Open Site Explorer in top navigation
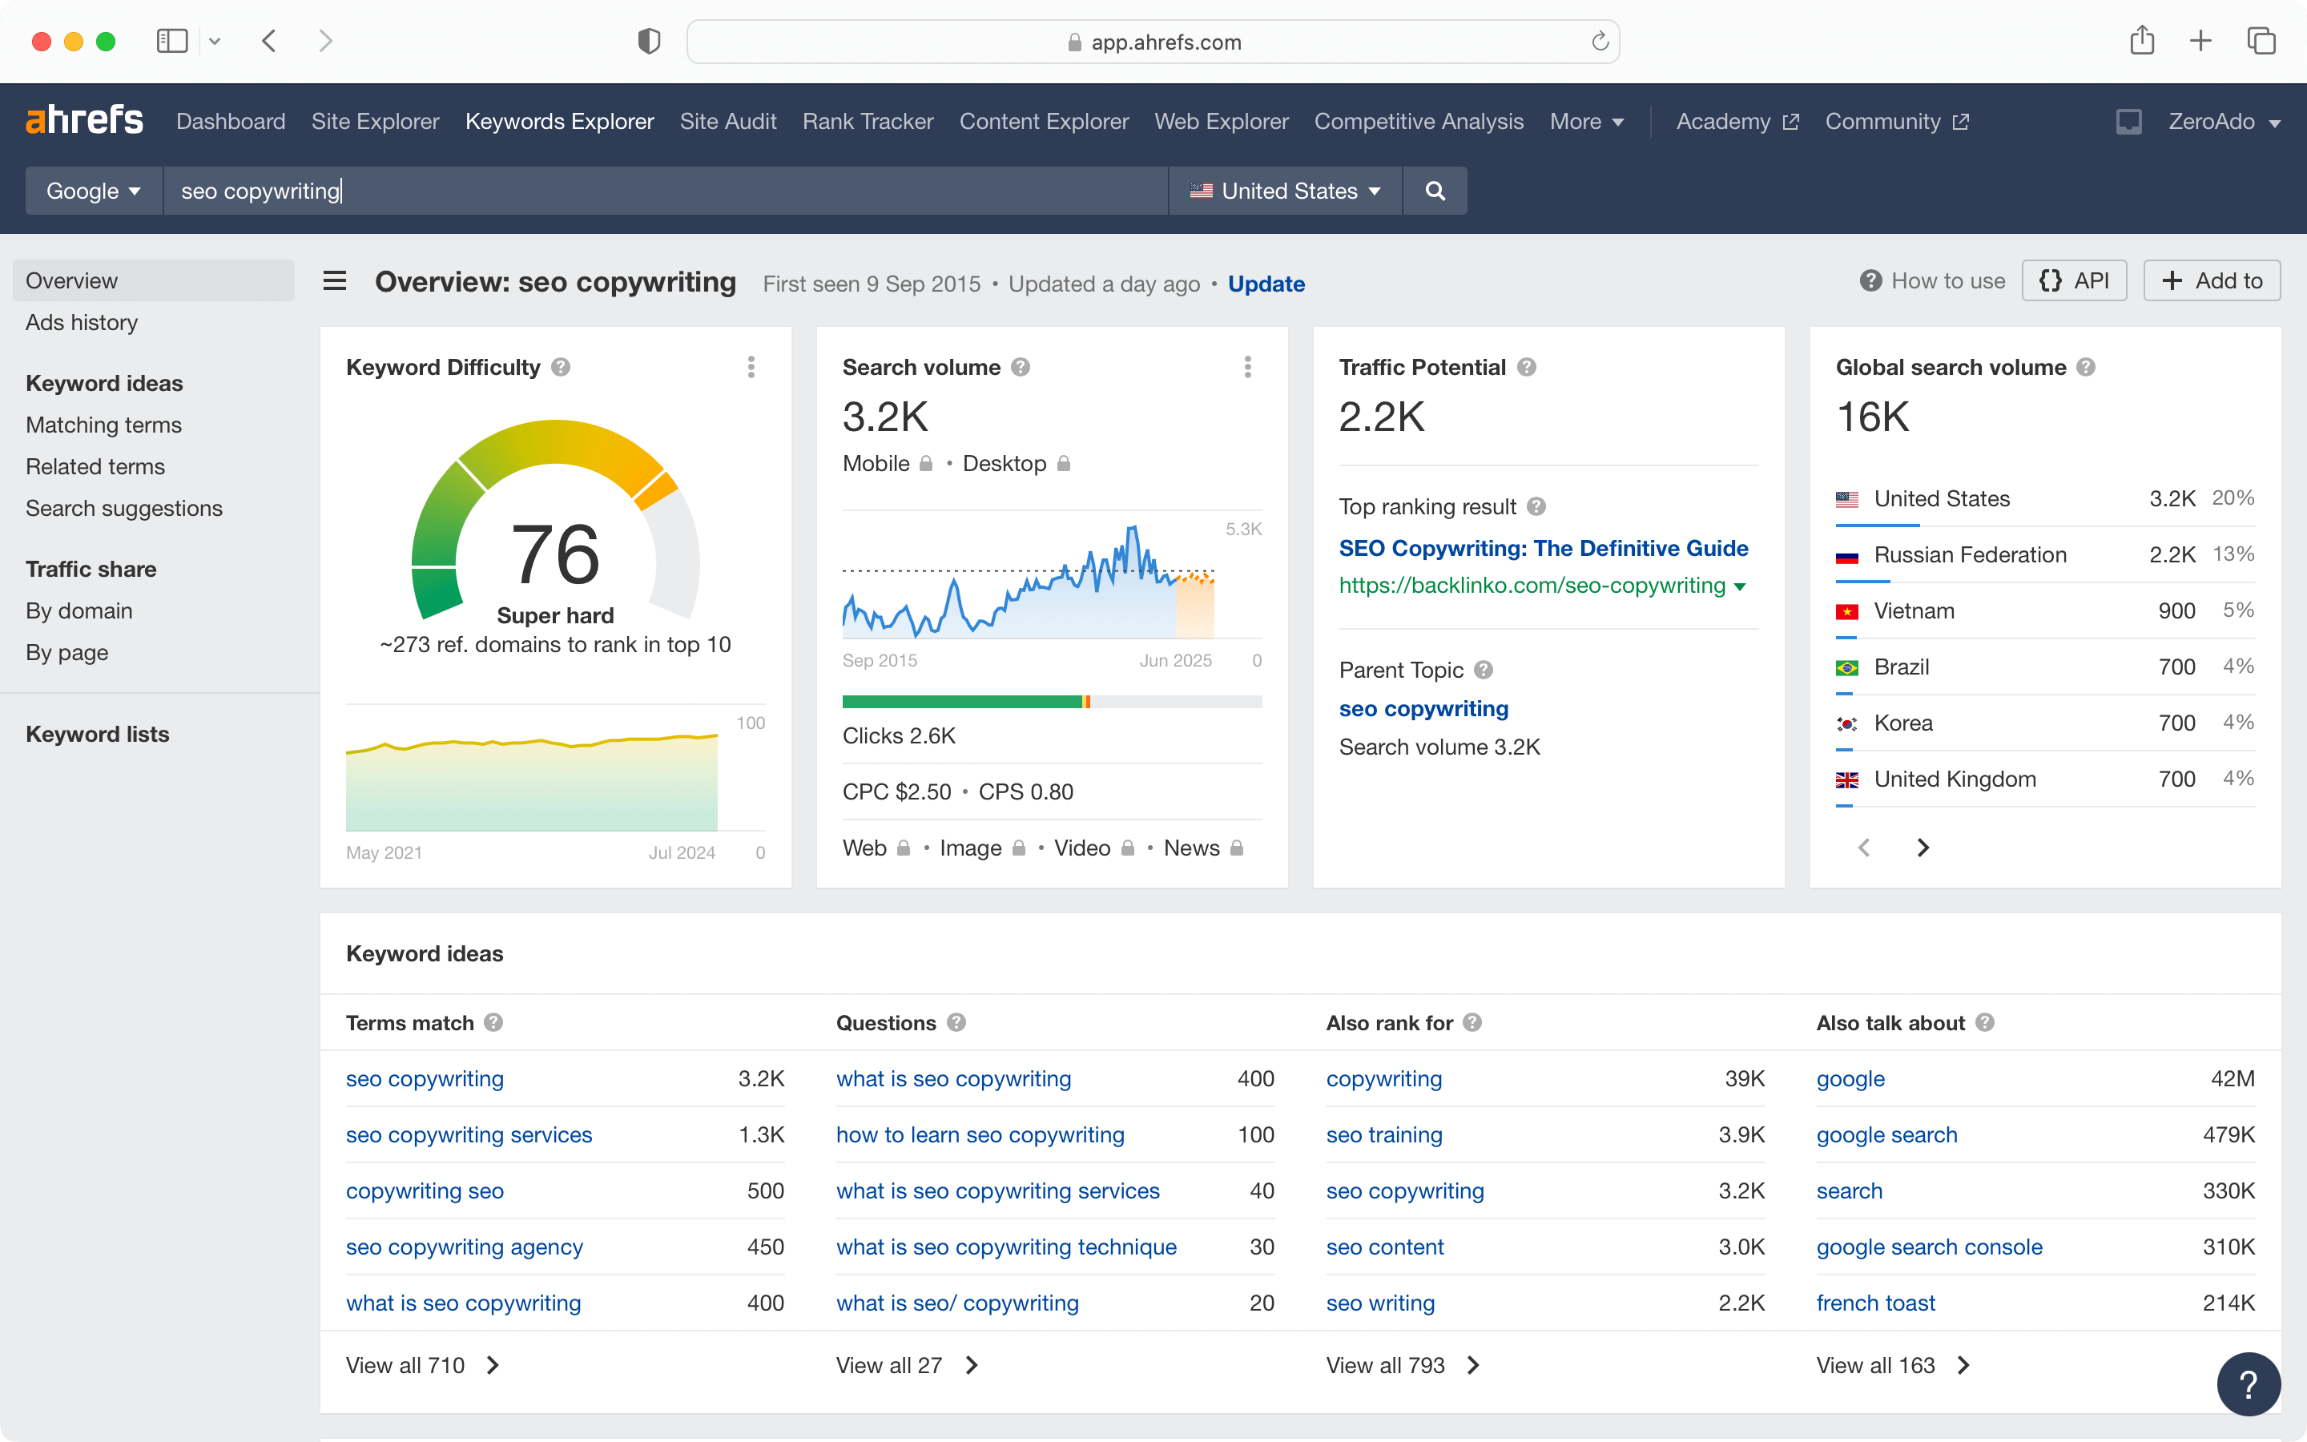This screenshot has width=2307, height=1442. (x=375, y=122)
